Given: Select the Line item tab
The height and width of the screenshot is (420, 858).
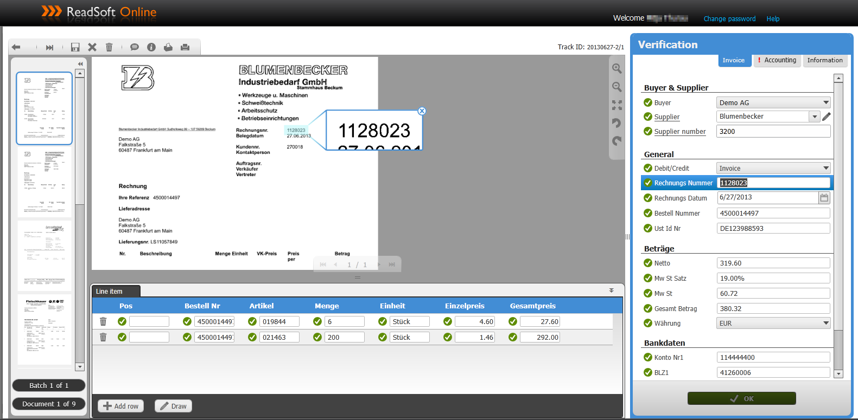Looking at the screenshot, I should [116, 291].
